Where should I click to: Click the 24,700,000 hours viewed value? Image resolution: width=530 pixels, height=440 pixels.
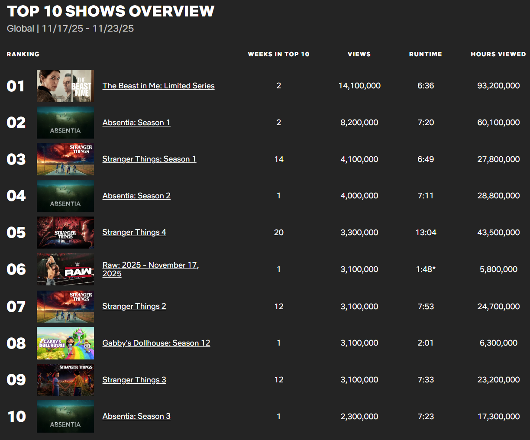tap(498, 306)
